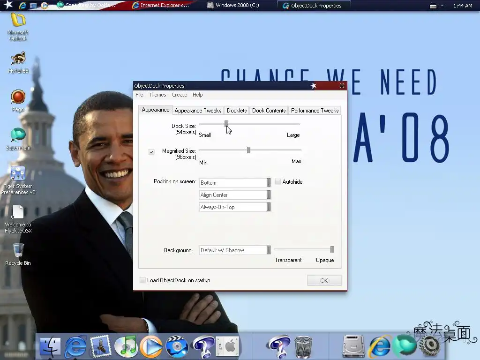The width and height of the screenshot is (480, 360).
Task: Switch to Performance Tweaks tab
Action: [315, 111]
